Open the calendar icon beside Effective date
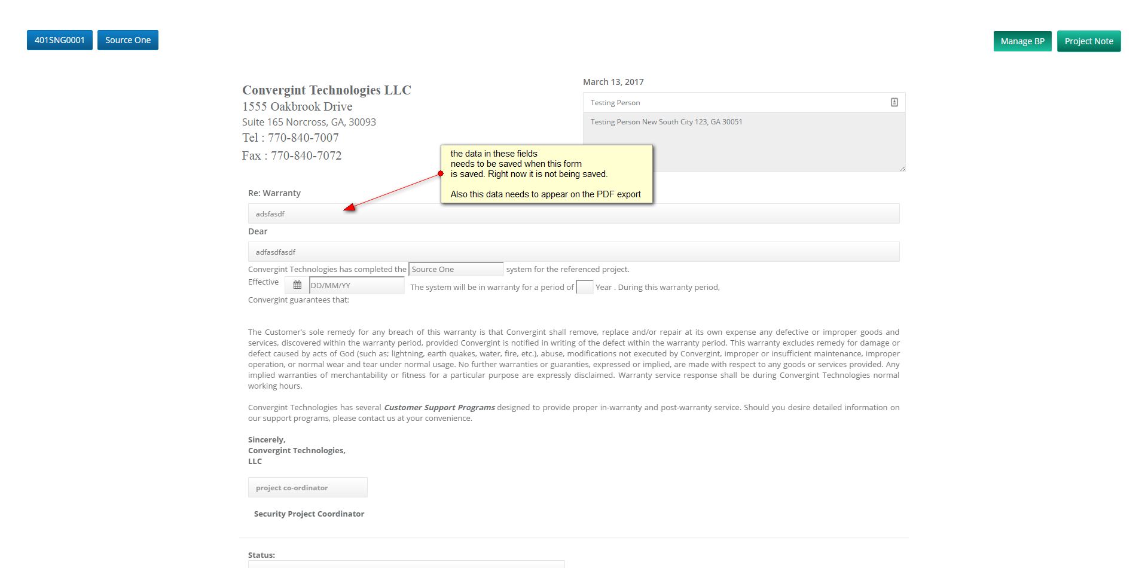1148x568 pixels. point(297,285)
